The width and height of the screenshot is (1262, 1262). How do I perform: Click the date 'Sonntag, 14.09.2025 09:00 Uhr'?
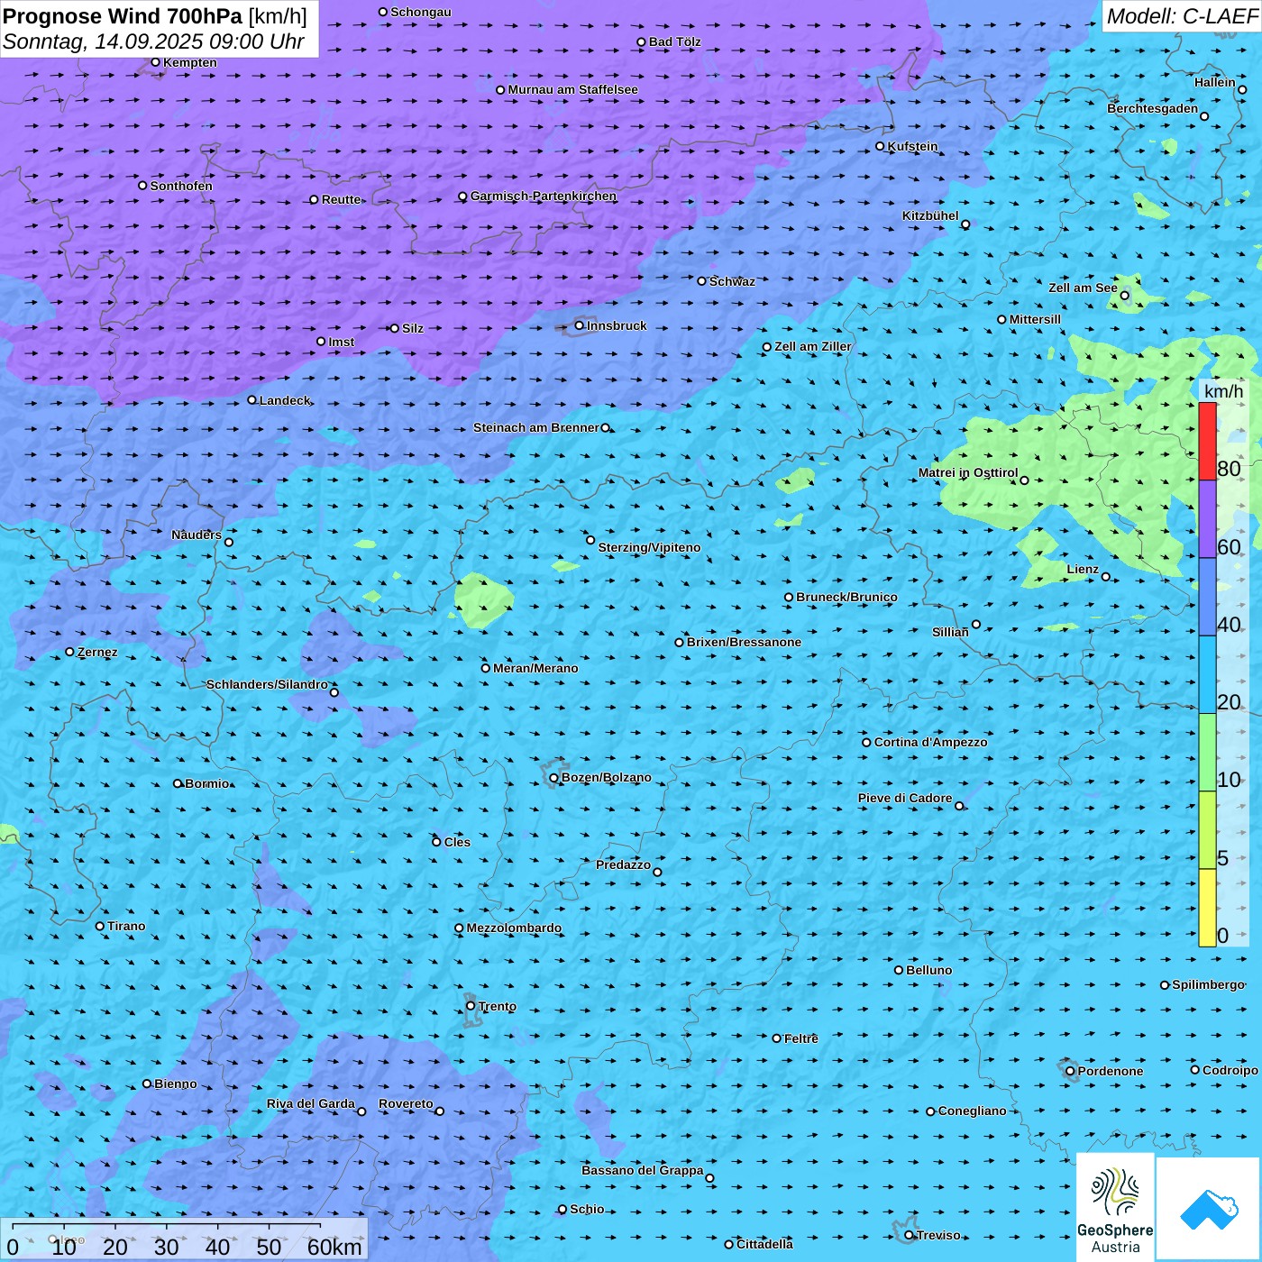tap(153, 41)
